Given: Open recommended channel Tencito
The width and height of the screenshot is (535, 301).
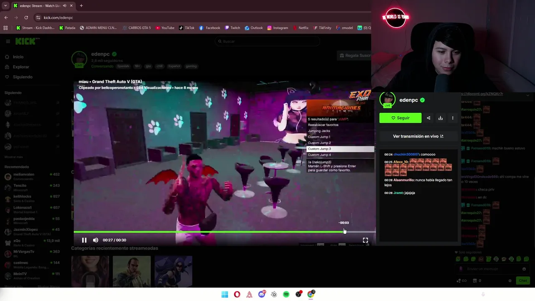Looking at the screenshot, I should pyautogui.click(x=32, y=187).
